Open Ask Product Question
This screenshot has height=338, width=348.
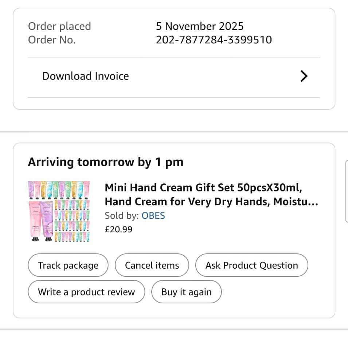click(251, 265)
